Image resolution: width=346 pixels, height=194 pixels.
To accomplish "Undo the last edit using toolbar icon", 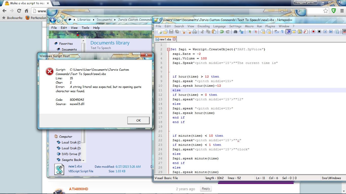I will [x=222, y=32].
